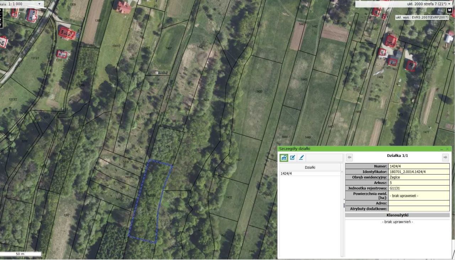The width and height of the screenshot is (455, 260).
Task: Click the Działki list column header
Action: [310, 167]
